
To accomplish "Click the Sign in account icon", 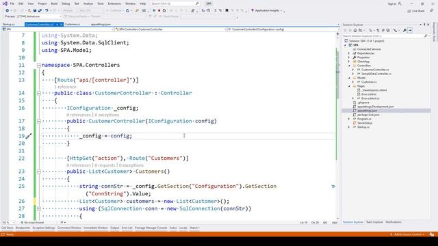I will (400, 3).
